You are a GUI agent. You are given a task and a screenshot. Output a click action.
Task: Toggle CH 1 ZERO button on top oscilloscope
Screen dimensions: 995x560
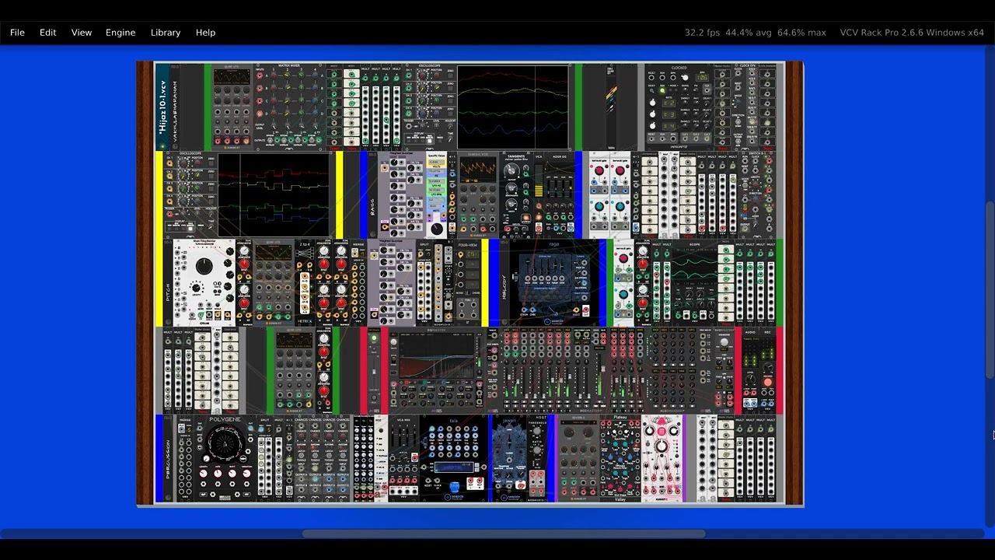tap(449, 74)
